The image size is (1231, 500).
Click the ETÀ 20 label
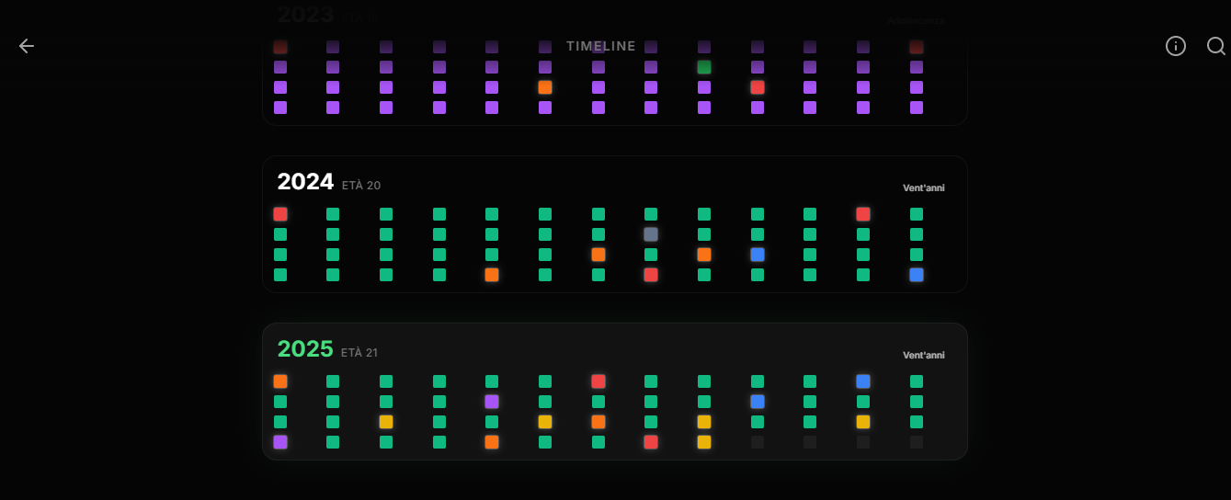361,186
